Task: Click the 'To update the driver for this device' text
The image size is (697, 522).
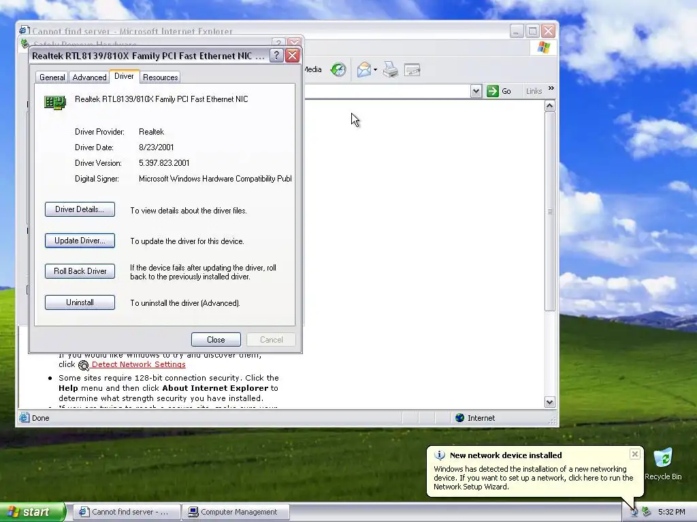Action: (x=187, y=241)
